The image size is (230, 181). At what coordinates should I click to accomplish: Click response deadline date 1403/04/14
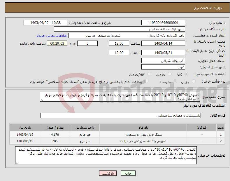tap(163, 43)
